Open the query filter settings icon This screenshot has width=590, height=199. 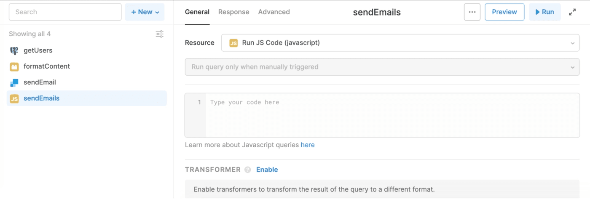(159, 34)
